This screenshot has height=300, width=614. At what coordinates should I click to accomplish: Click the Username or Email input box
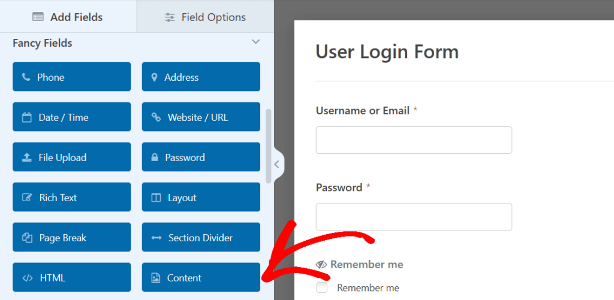(x=414, y=140)
